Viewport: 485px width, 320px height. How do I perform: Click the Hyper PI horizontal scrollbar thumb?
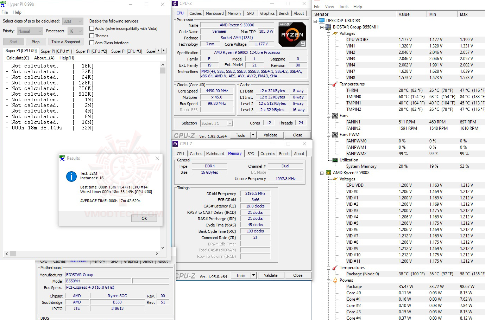click(x=13, y=254)
